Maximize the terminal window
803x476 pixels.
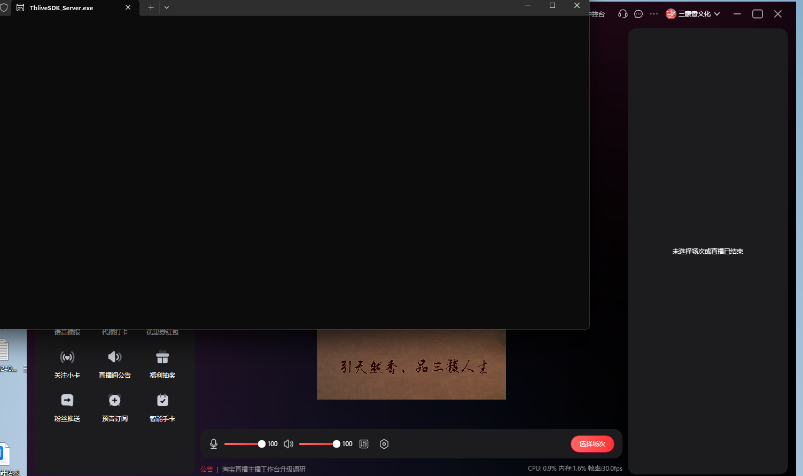(x=552, y=5)
